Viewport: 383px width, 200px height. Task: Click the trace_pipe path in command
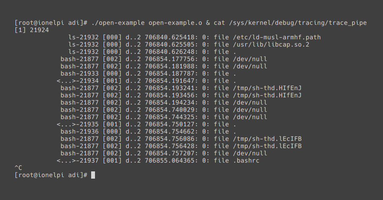pos(298,23)
